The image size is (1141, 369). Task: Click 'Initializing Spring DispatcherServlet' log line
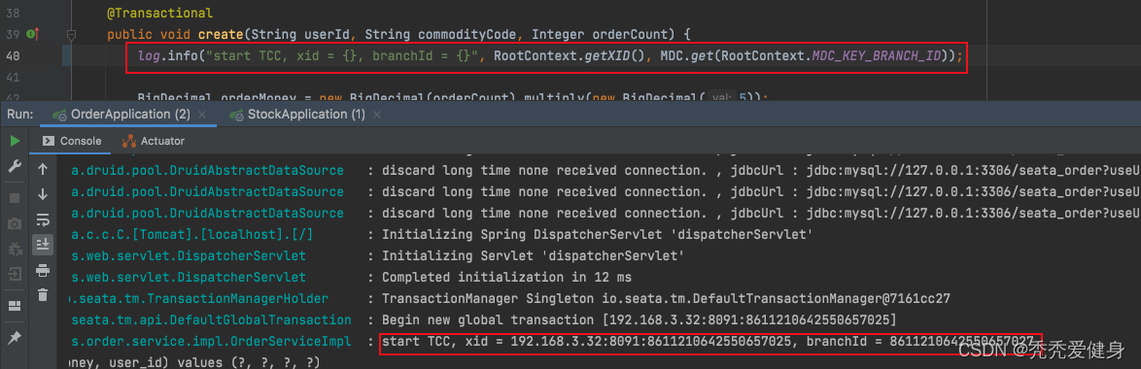point(597,235)
